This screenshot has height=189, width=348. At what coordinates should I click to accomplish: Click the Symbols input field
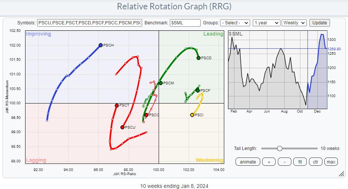(x=90, y=23)
